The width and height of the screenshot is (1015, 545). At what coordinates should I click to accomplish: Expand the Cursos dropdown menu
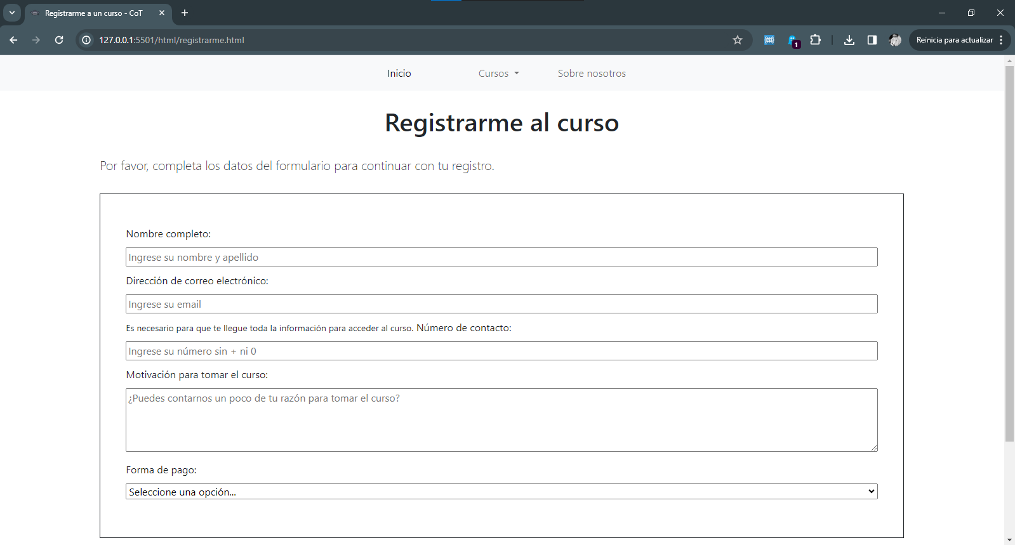click(x=499, y=74)
